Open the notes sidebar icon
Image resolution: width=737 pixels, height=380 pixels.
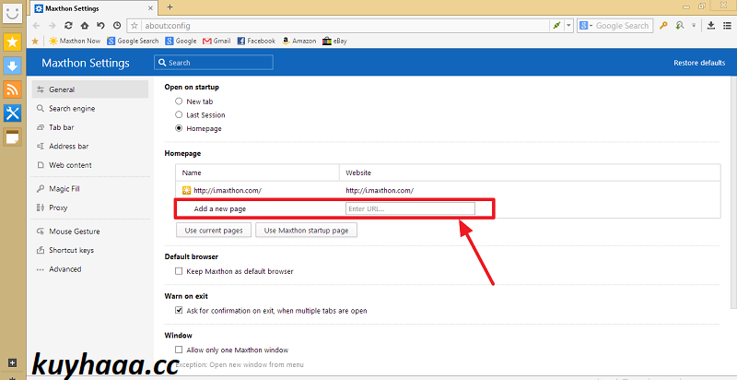(x=12, y=137)
